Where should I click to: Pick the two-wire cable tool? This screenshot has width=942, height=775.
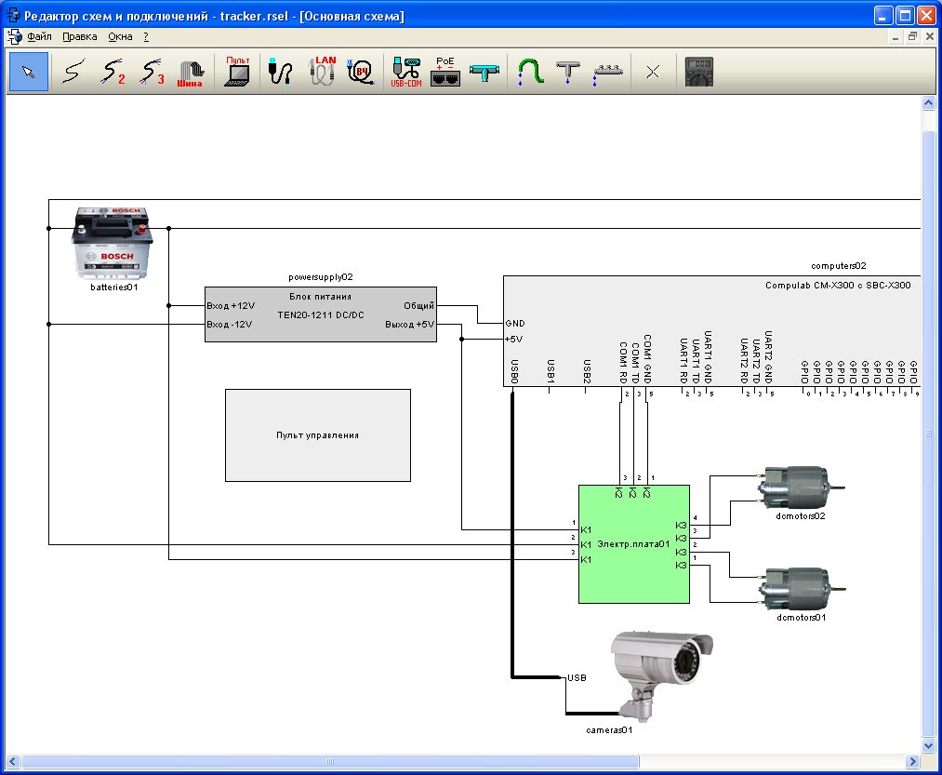pyautogui.click(x=113, y=72)
